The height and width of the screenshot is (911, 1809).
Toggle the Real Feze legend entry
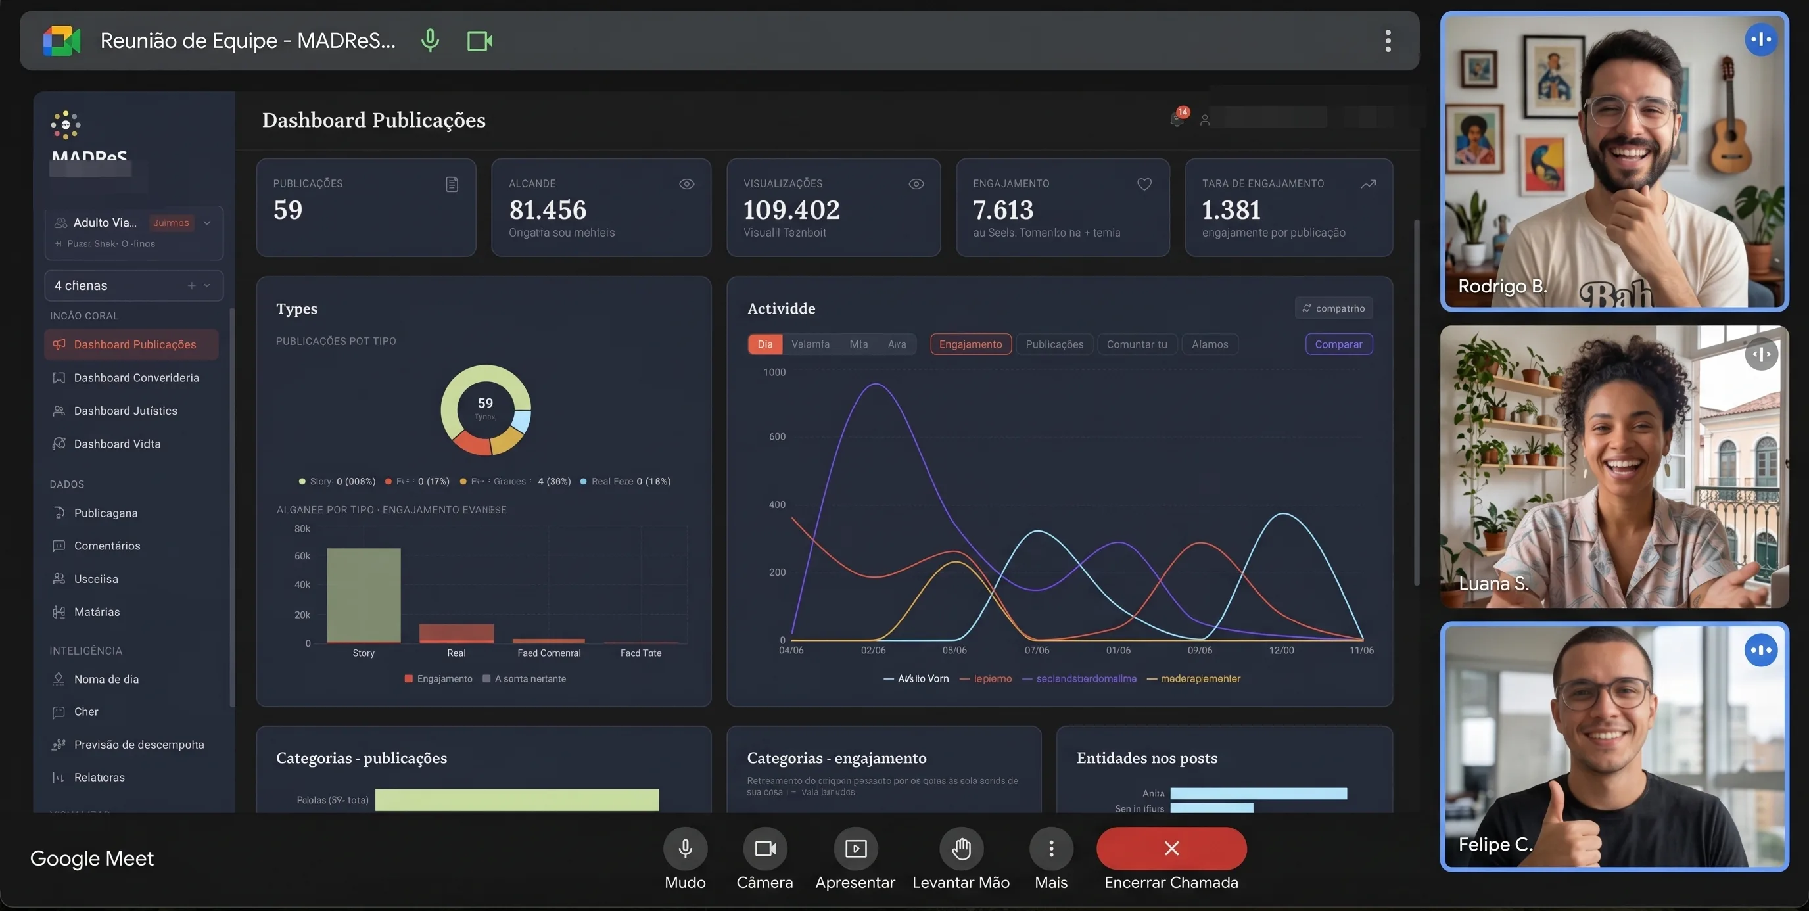click(x=625, y=481)
